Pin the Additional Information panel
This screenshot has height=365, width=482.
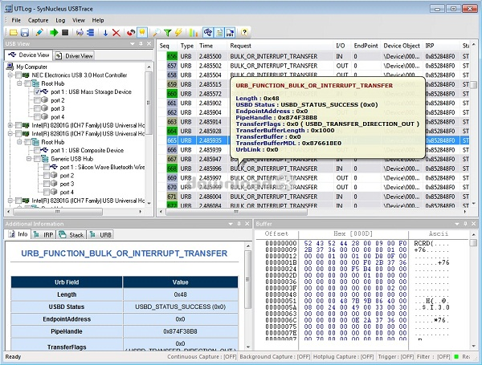tap(239, 224)
